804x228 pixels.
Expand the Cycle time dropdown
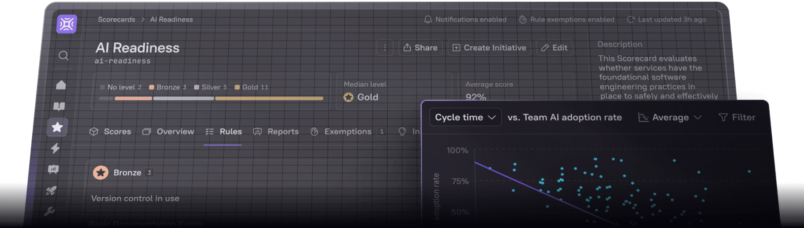(465, 118)
